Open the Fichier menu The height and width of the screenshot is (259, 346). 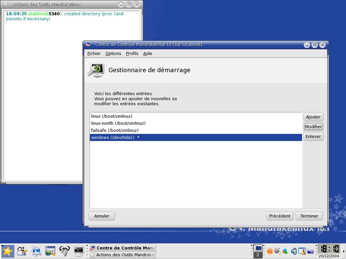point(94,54)
